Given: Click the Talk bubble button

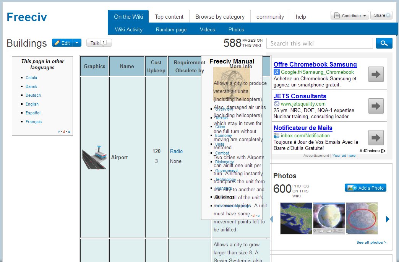Looking at the screenshot, I should tap(99, 43).
